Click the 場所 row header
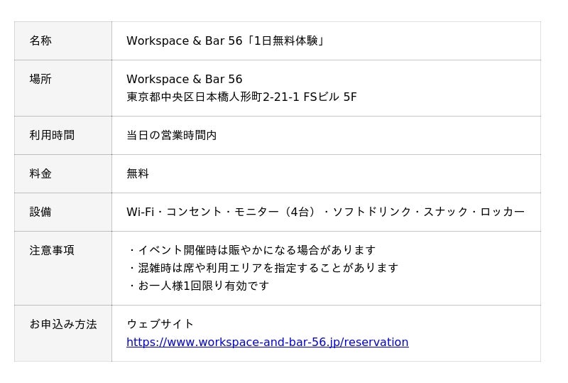 pyautogui.click(x=40, y=80)
